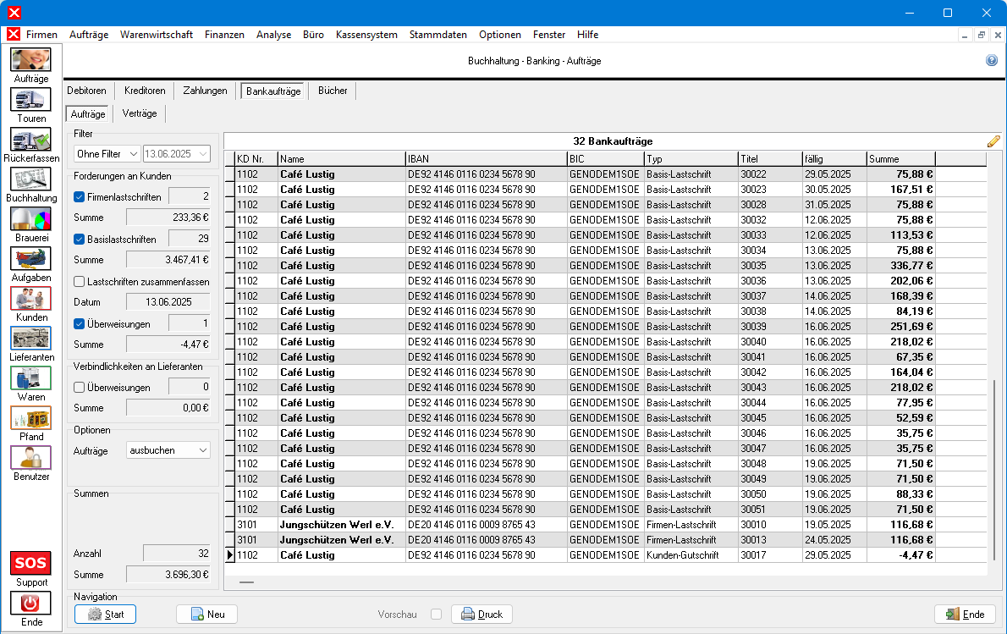
Task: Select the Kunden sidebar icon
Action: click(31, 298)
